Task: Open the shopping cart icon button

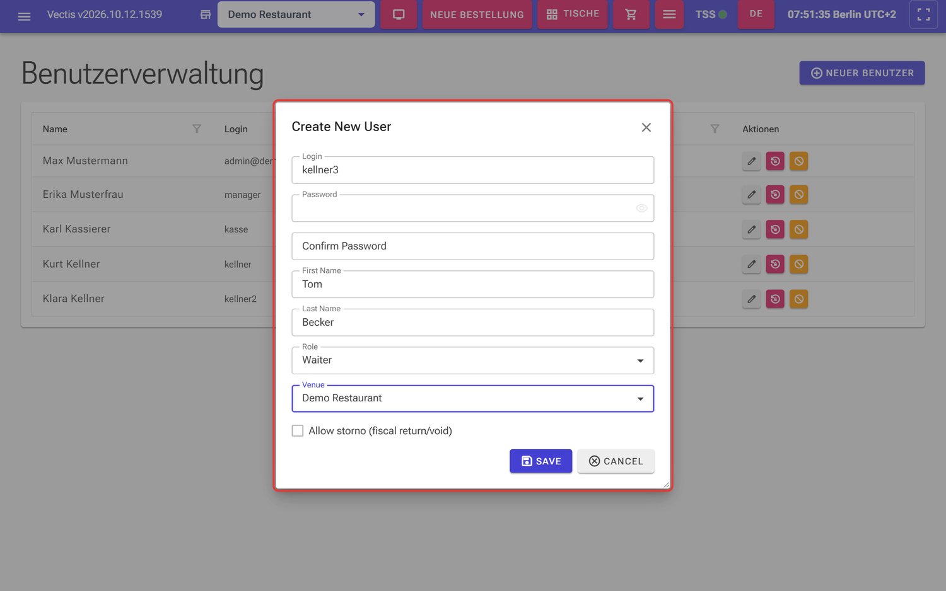Action: (x=631, y=14)
